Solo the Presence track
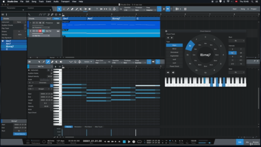 37,23
